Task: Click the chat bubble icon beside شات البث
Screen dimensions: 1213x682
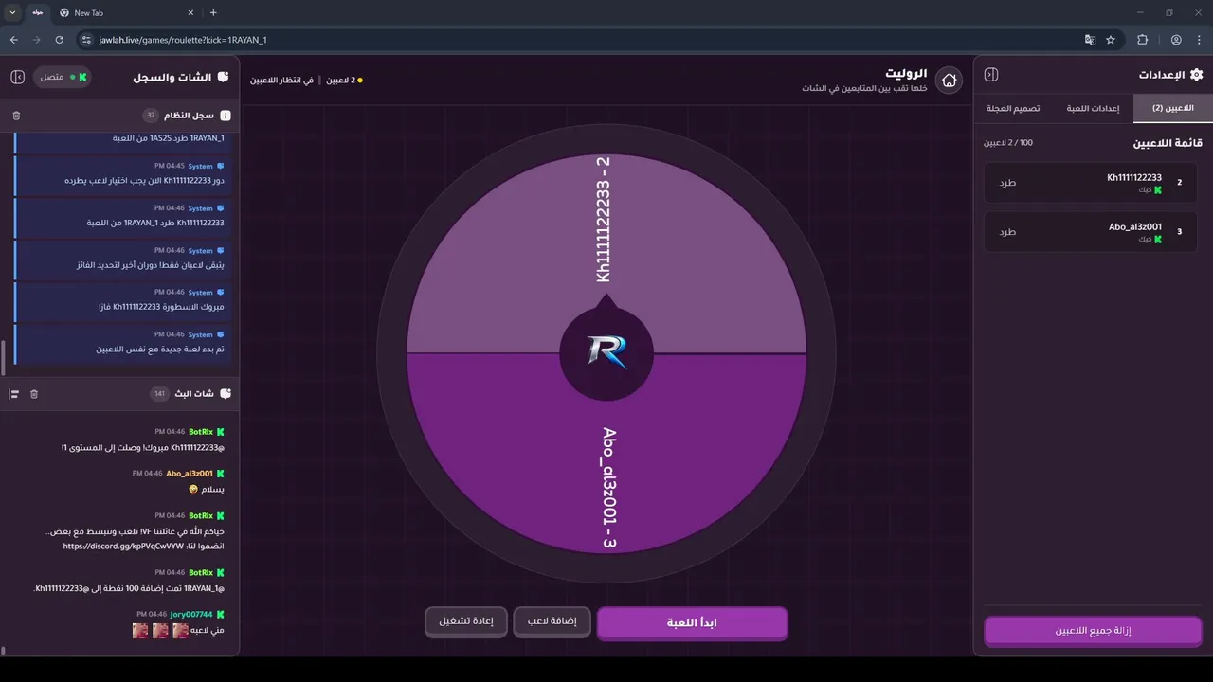Action: [x=225, y=393]
